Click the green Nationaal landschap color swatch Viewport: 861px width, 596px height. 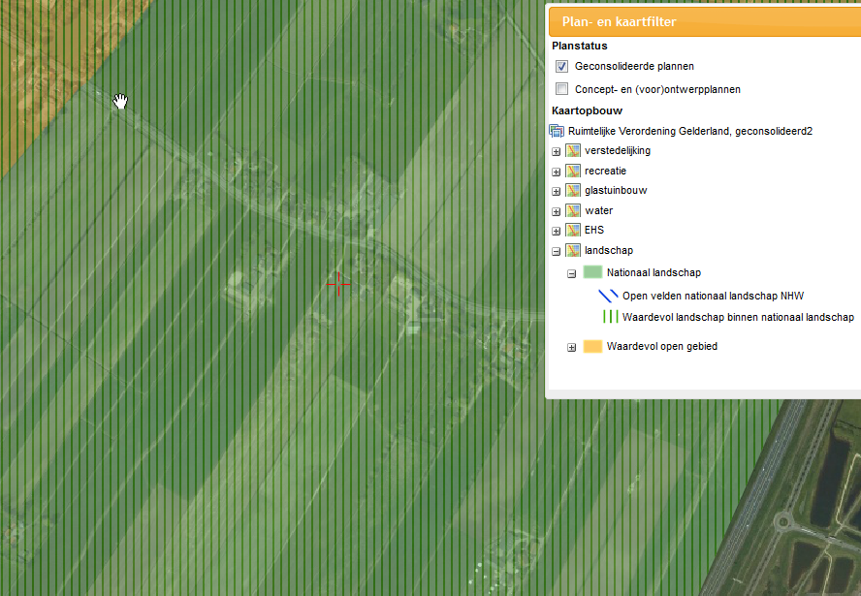592,273
